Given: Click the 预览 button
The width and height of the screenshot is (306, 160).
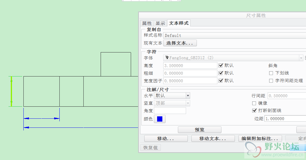Looking at the screenshot, I should tap(200, 130).
